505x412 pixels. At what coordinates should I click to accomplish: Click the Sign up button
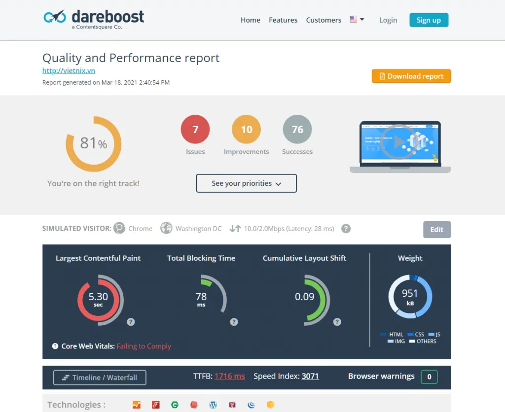(x=429, y=20)
